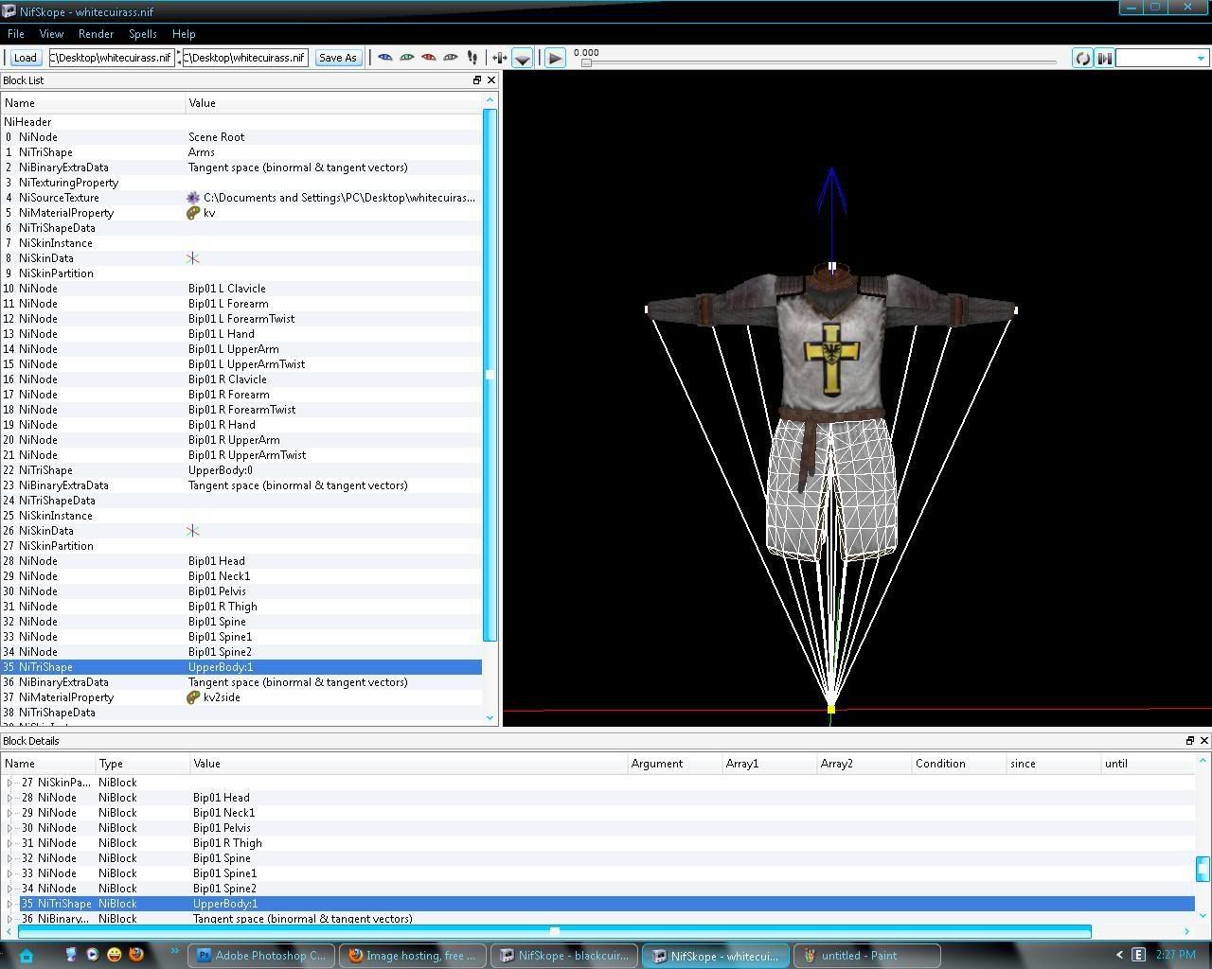The image size is (1212, 969).
Task: Expand row 32 NiNode in Block Details
Action: [x=10, y=858]
